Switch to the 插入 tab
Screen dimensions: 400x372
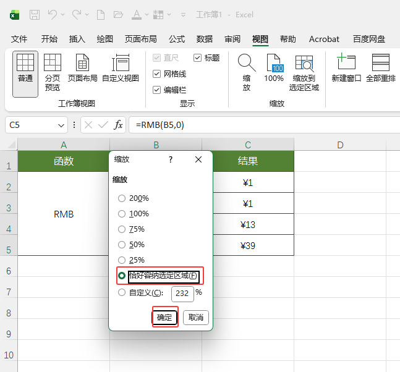click(77, 39)
